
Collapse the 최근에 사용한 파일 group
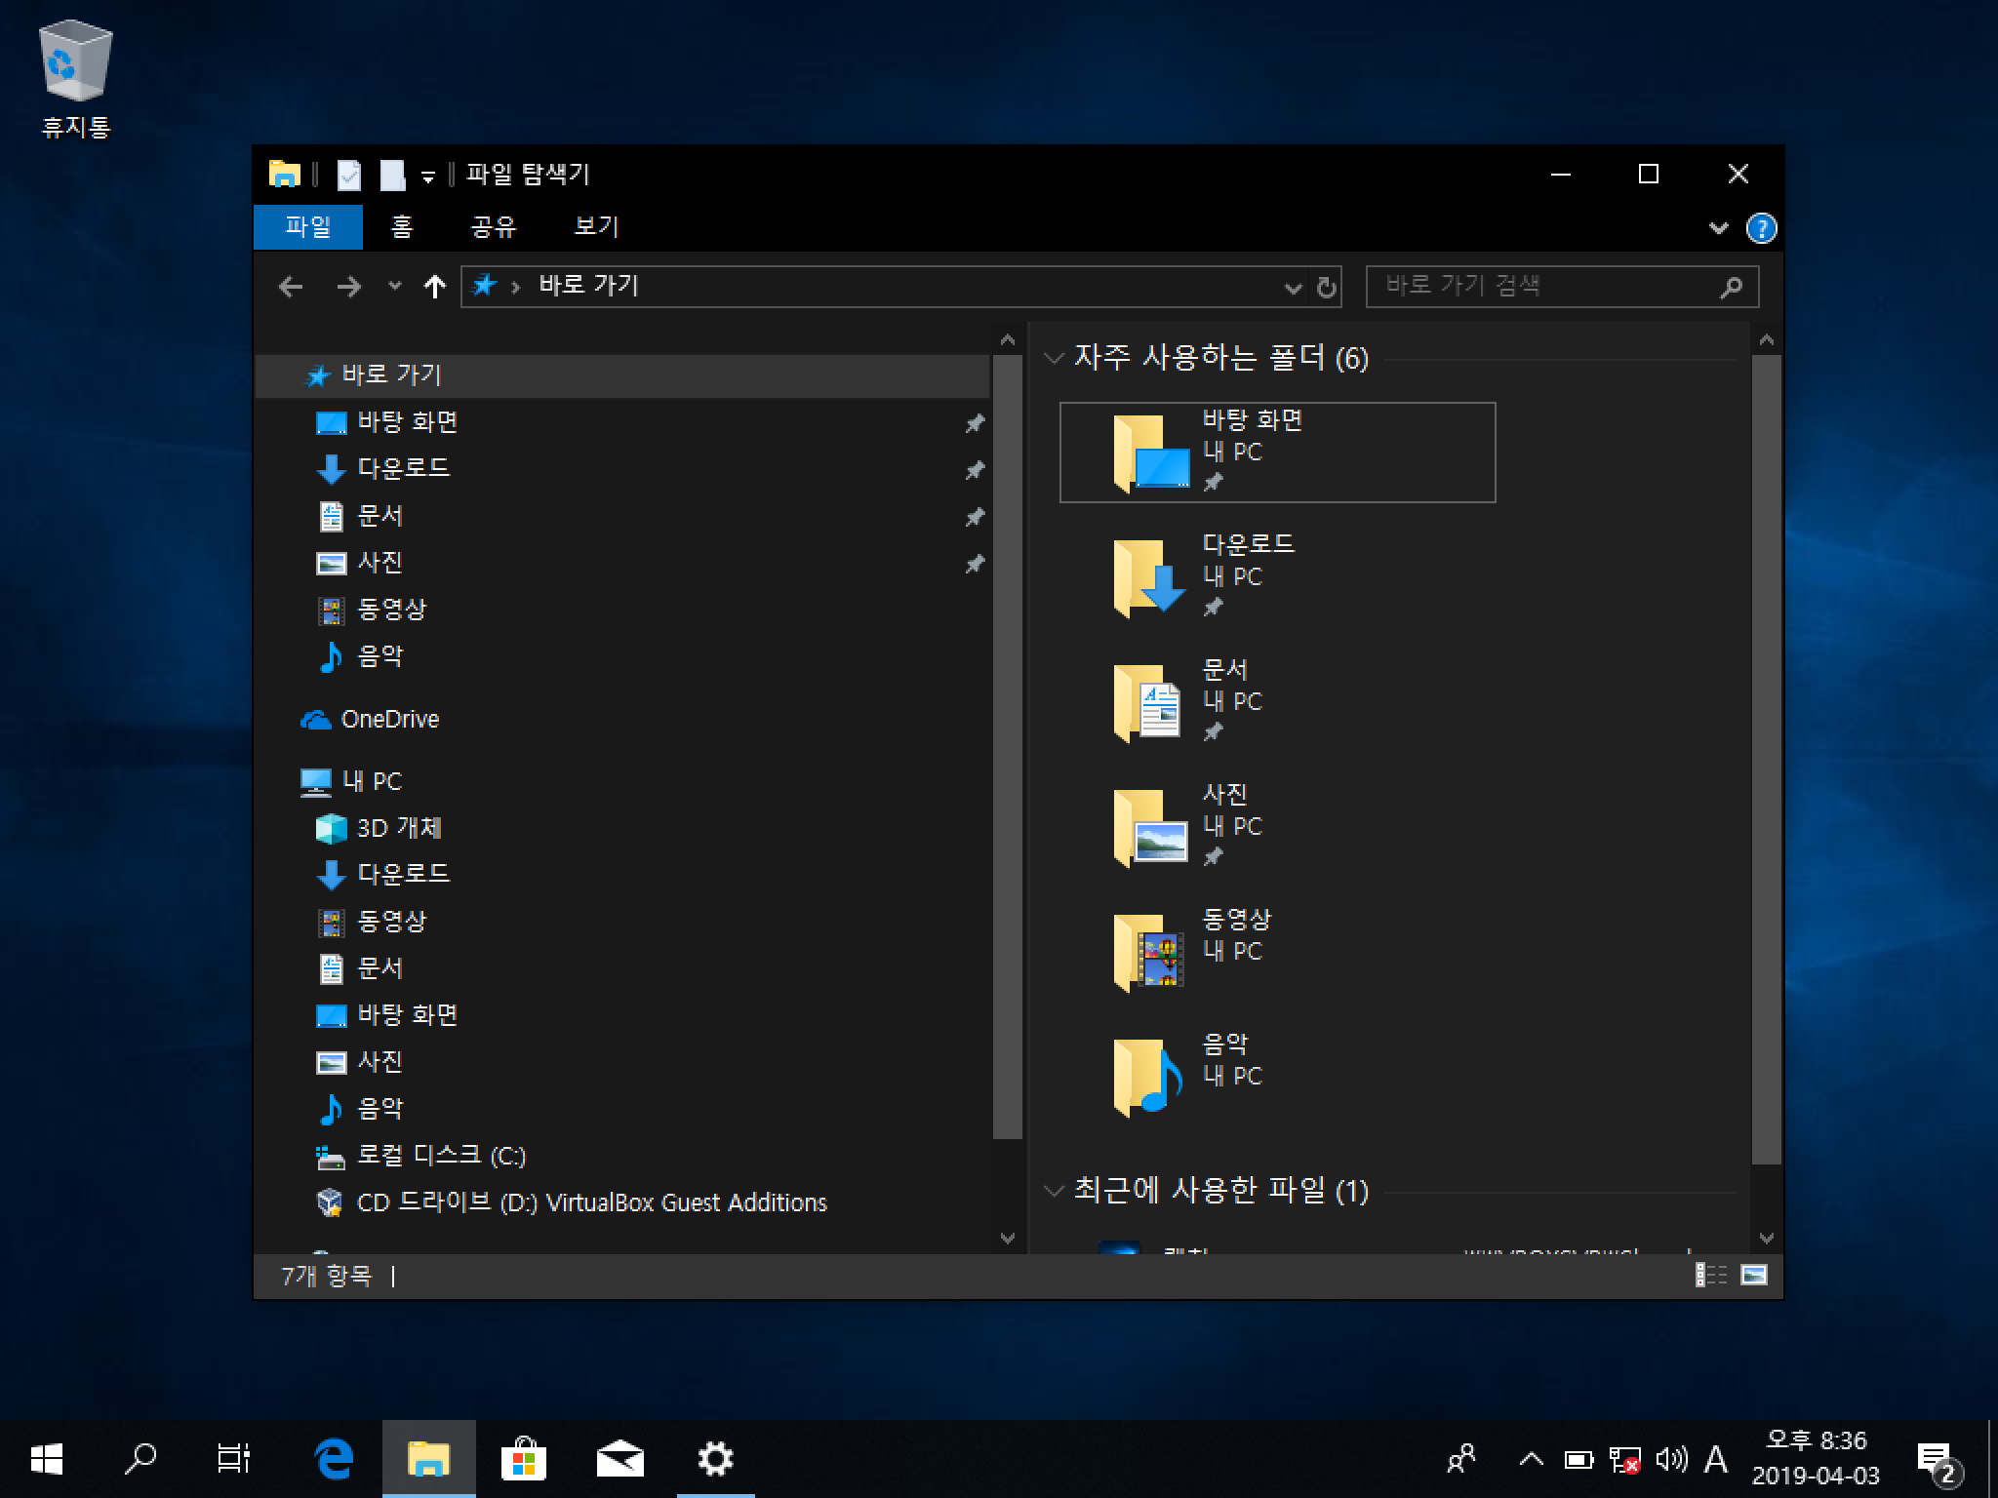(x=1054, y=1191)
